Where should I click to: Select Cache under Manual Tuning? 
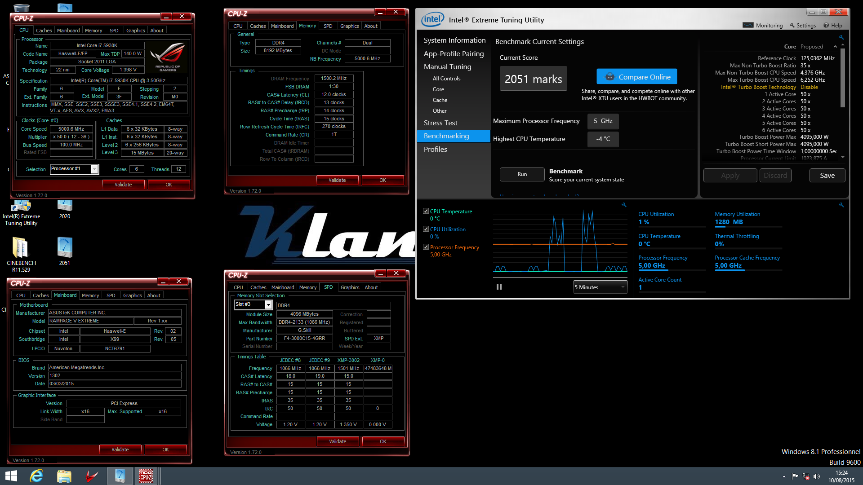tap(440, 100)
